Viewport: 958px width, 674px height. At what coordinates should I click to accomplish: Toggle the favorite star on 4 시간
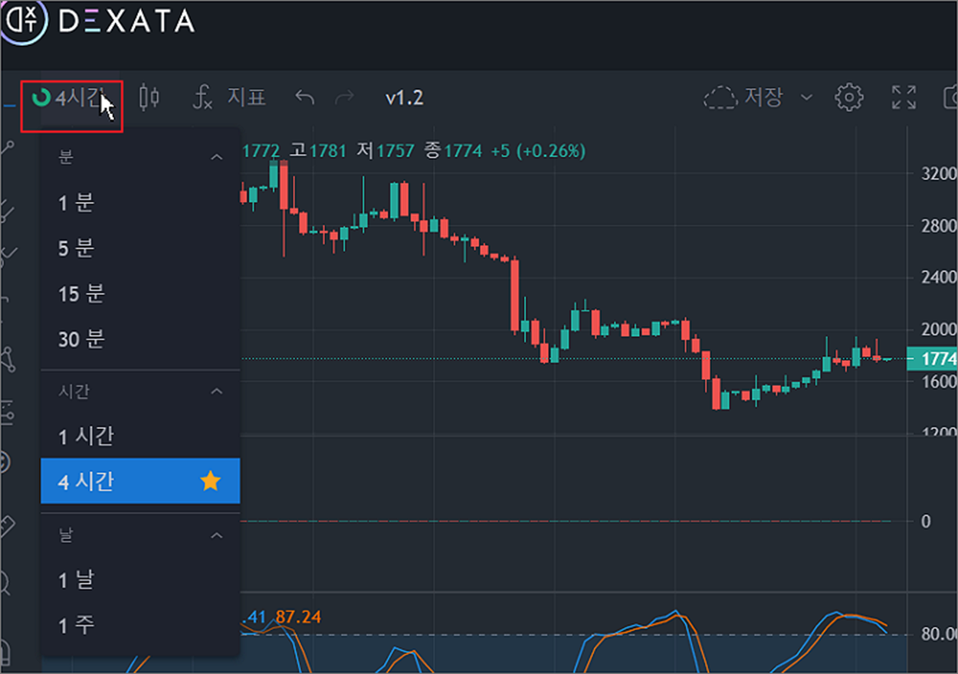click(x=210, y=481)
